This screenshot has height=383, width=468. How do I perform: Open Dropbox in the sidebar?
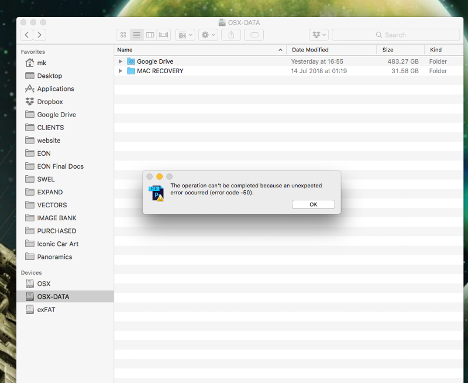pos(65,102)
